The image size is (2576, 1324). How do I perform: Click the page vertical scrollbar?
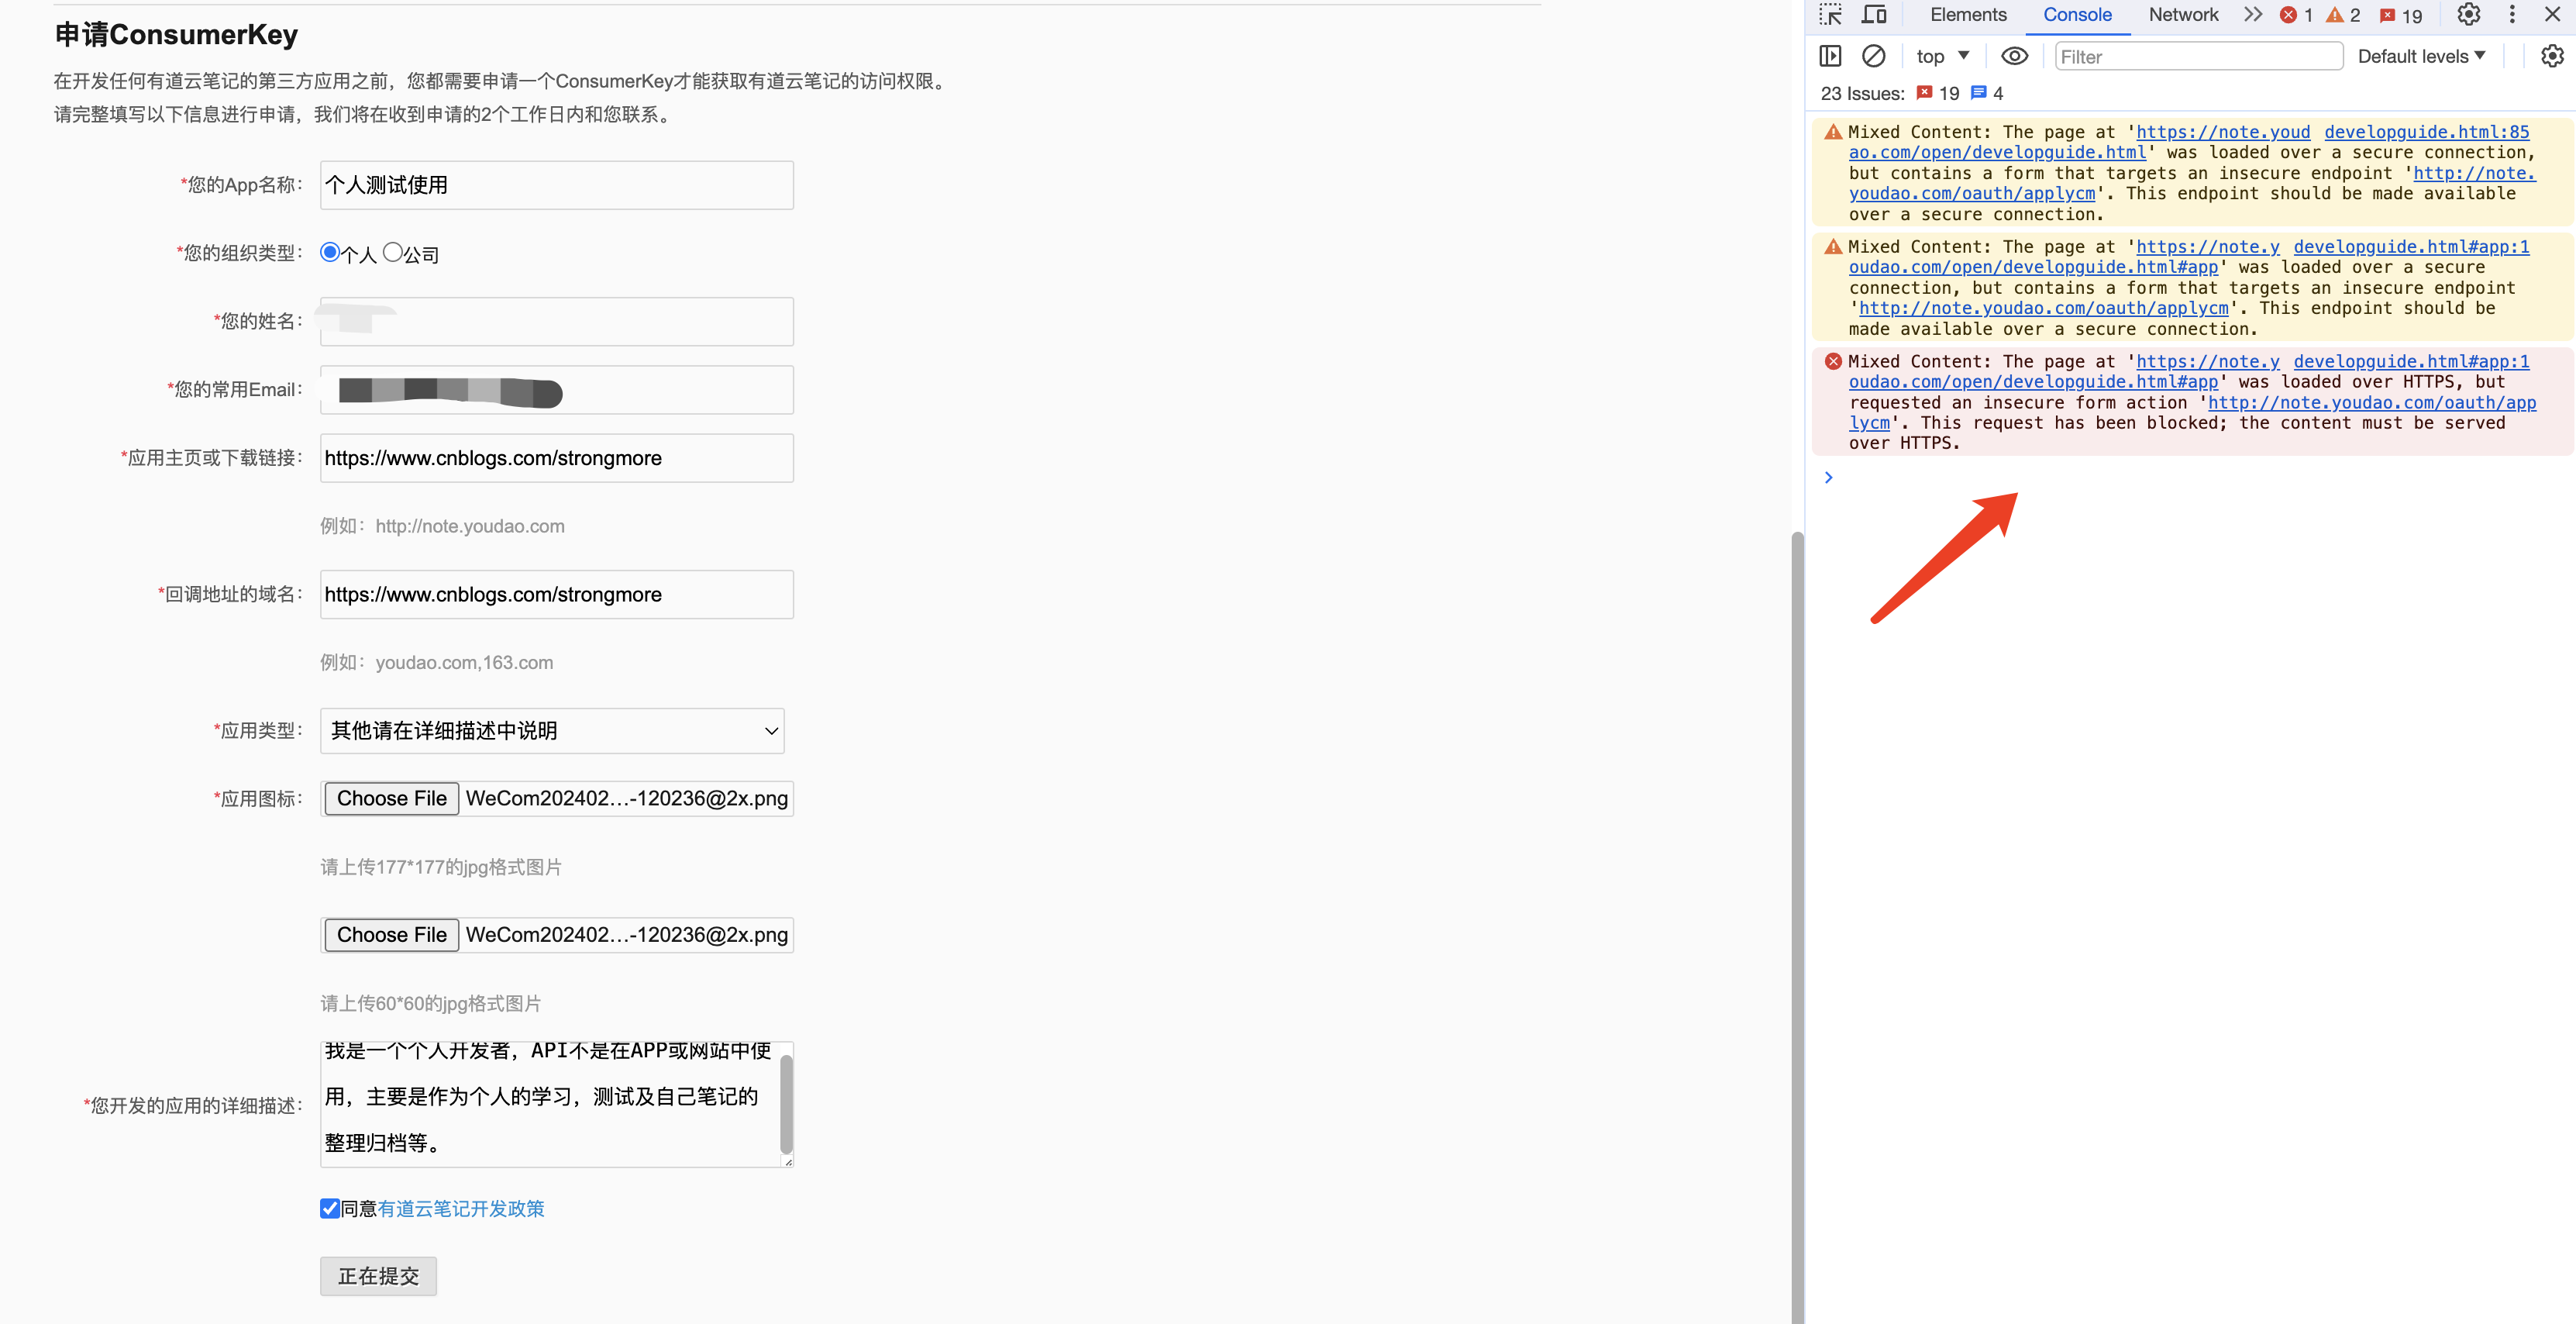pos(1797,927)
